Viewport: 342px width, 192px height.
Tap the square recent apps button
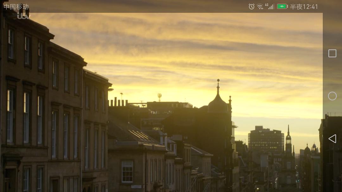pos(332,53)
